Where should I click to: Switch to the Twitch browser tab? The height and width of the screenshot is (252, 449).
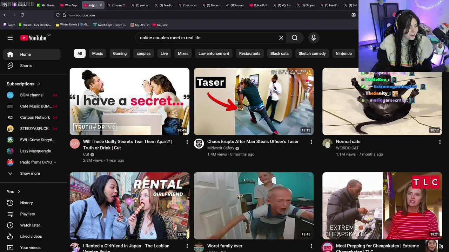22,5
